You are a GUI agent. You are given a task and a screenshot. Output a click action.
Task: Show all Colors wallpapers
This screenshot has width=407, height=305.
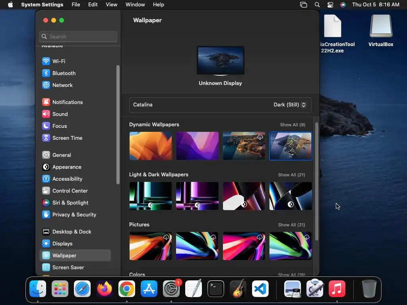click(x=291, y=274)
